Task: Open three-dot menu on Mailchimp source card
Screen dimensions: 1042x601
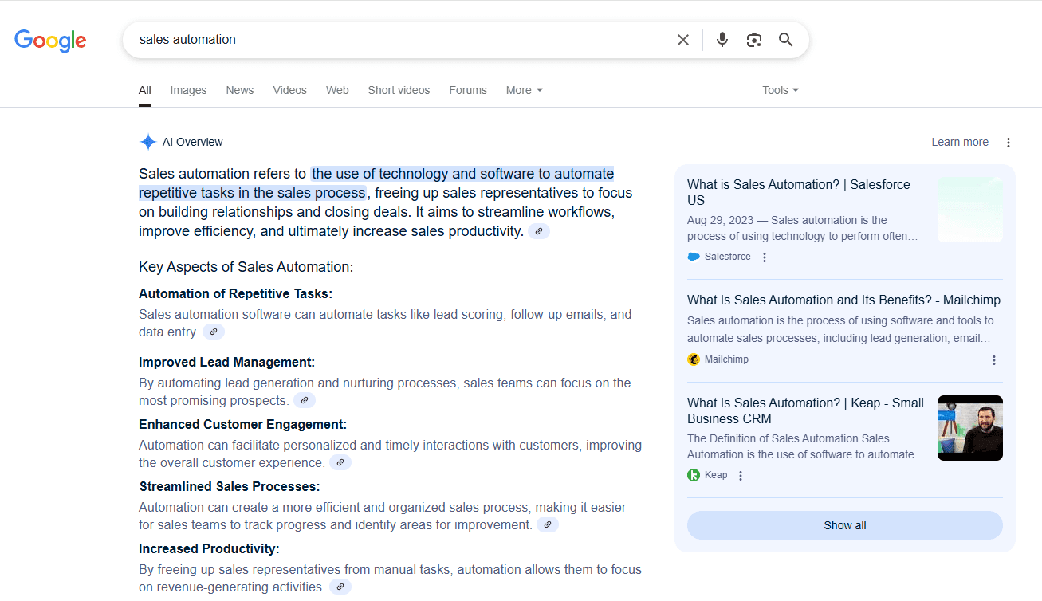Action: 994,360
